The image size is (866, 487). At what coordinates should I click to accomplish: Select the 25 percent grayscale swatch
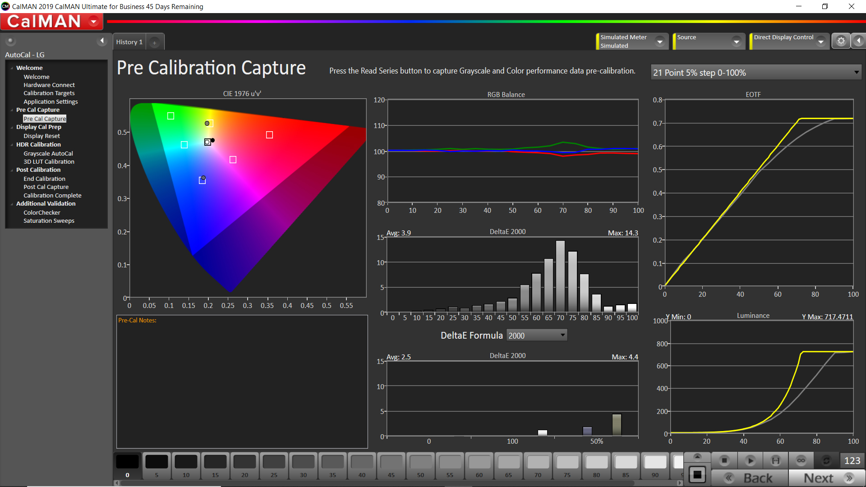(274, 465)
